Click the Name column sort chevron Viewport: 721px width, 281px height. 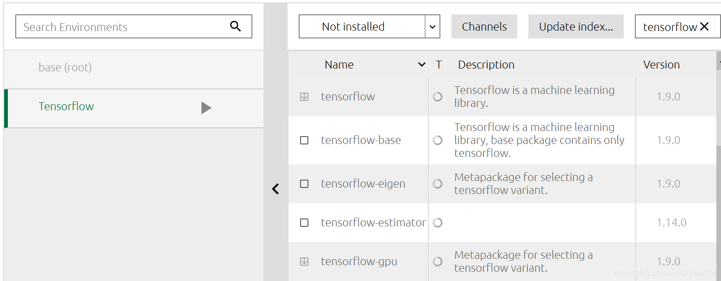pos(421,65)
